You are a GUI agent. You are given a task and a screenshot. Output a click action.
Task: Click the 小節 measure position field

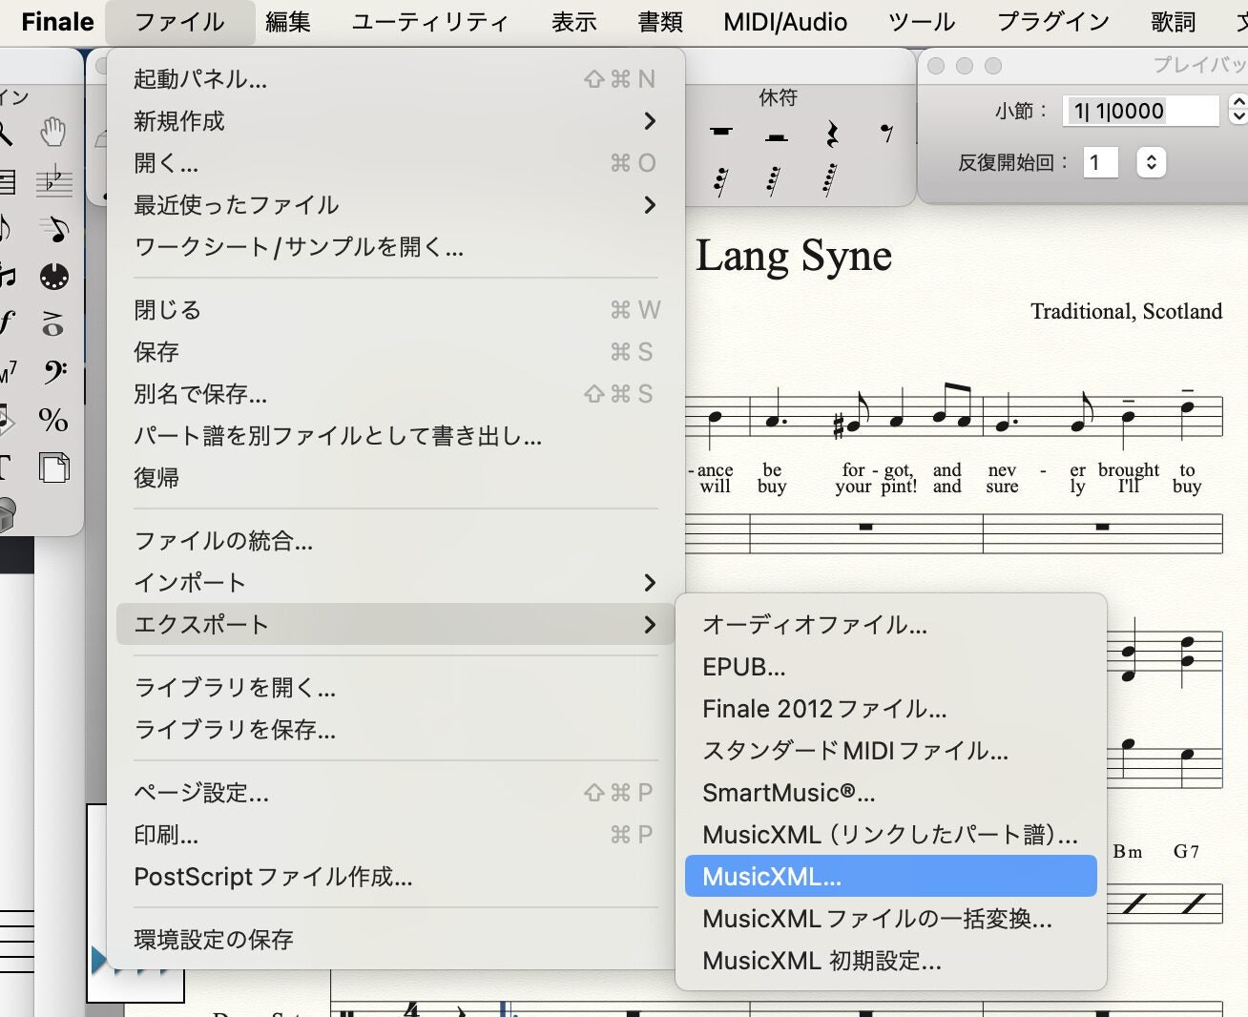click(1141, 111)
